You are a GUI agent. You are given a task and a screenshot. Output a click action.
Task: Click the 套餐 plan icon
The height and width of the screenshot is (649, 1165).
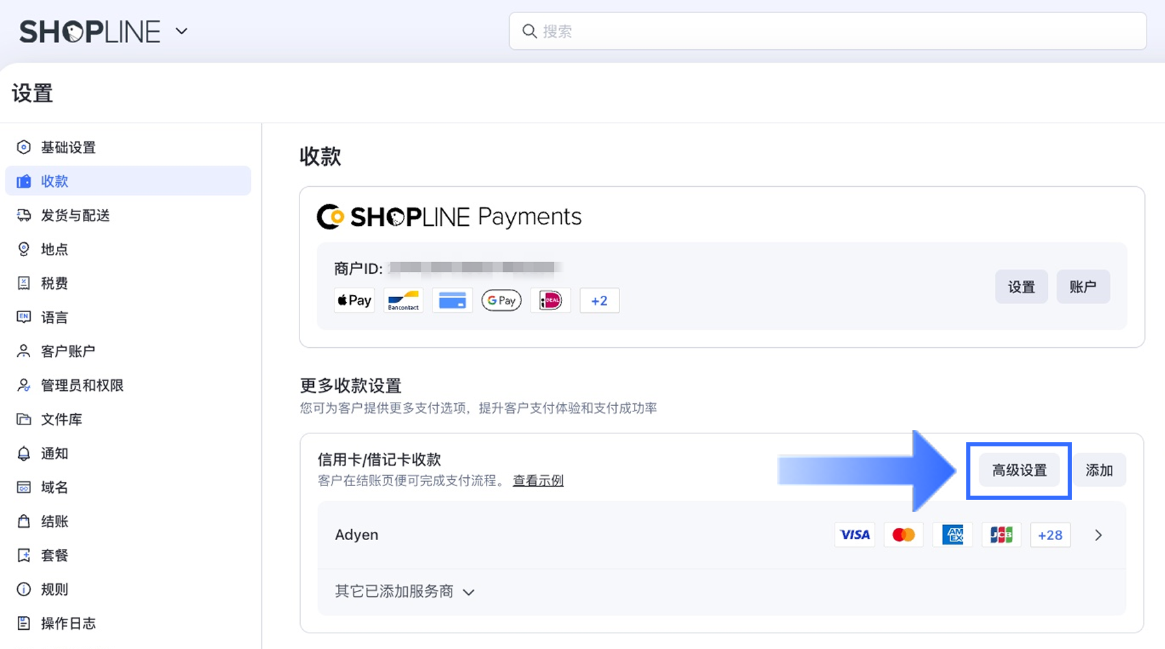tap(24, 555)
